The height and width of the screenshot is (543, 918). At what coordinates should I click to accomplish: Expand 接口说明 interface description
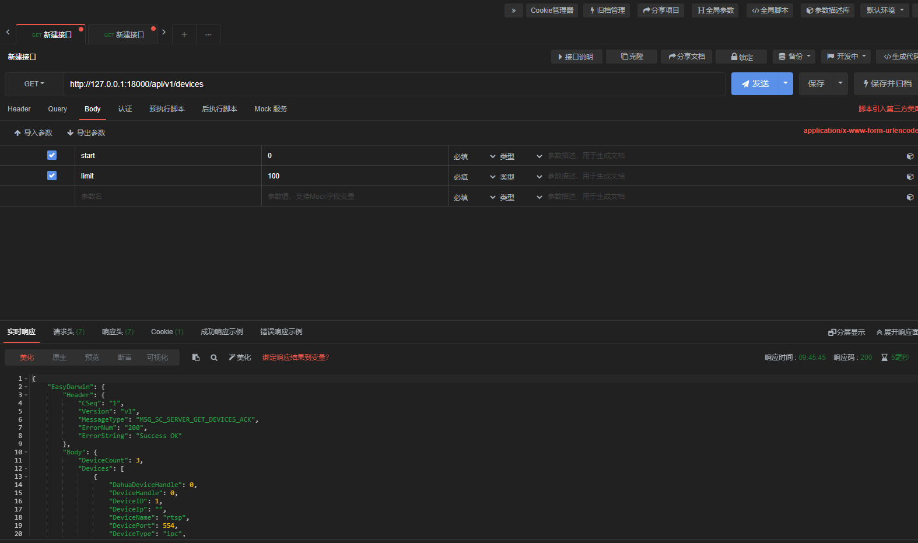pos(577,57)
